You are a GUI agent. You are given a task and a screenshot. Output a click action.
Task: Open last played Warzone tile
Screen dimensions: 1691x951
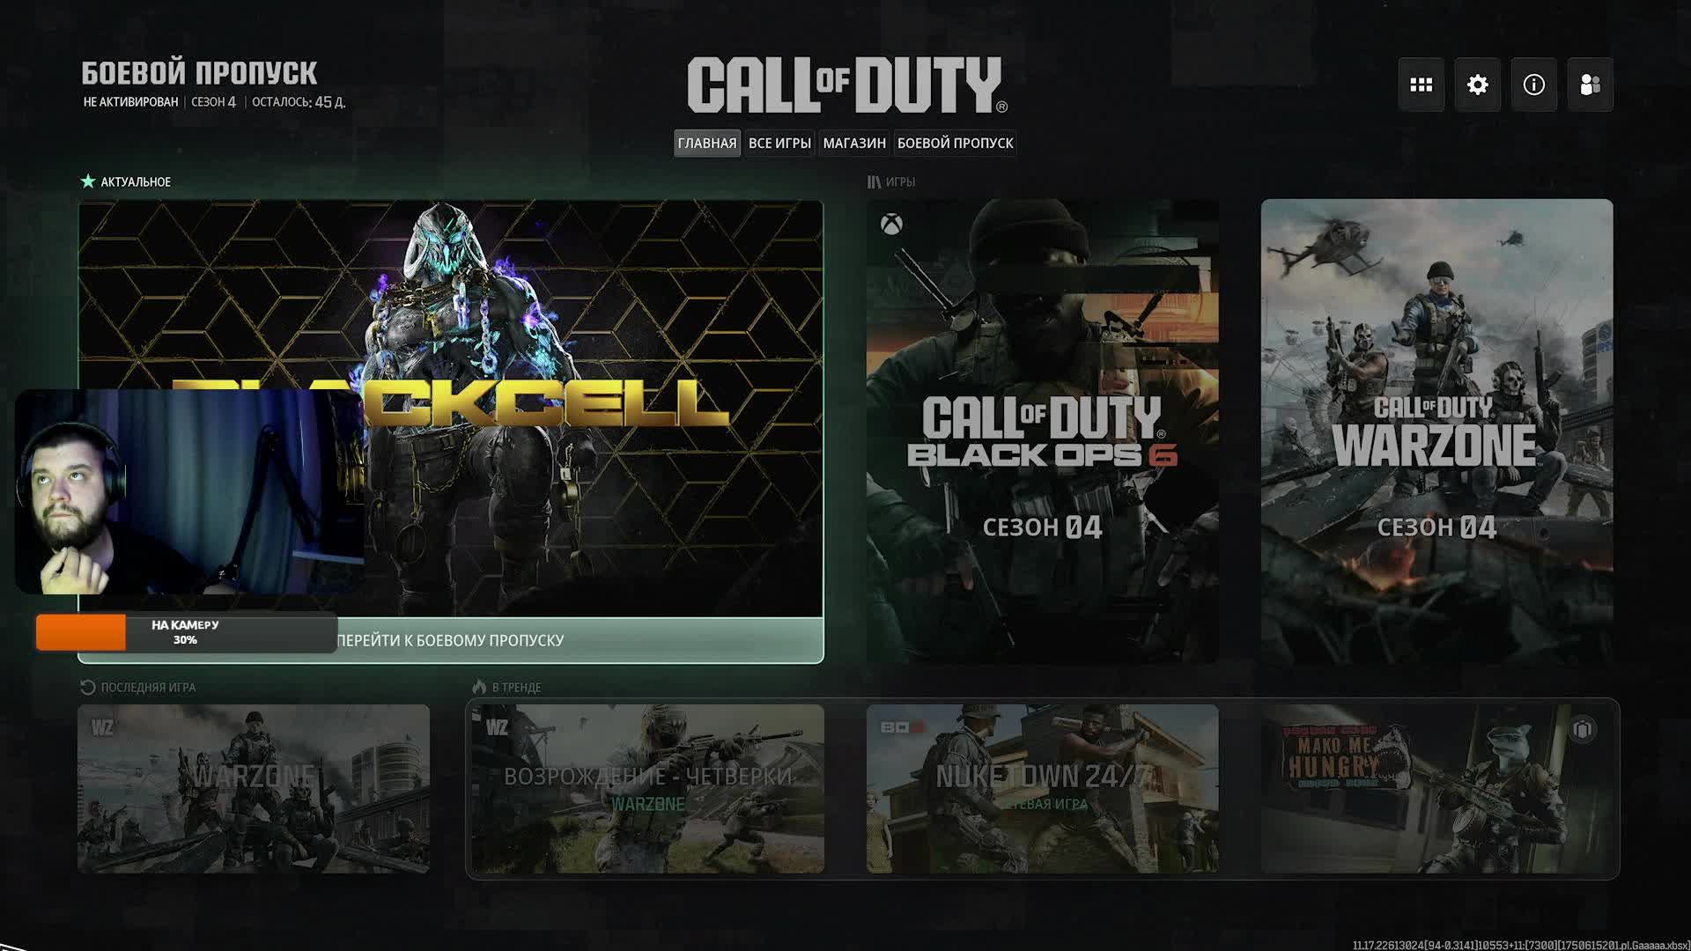[254, 789]
